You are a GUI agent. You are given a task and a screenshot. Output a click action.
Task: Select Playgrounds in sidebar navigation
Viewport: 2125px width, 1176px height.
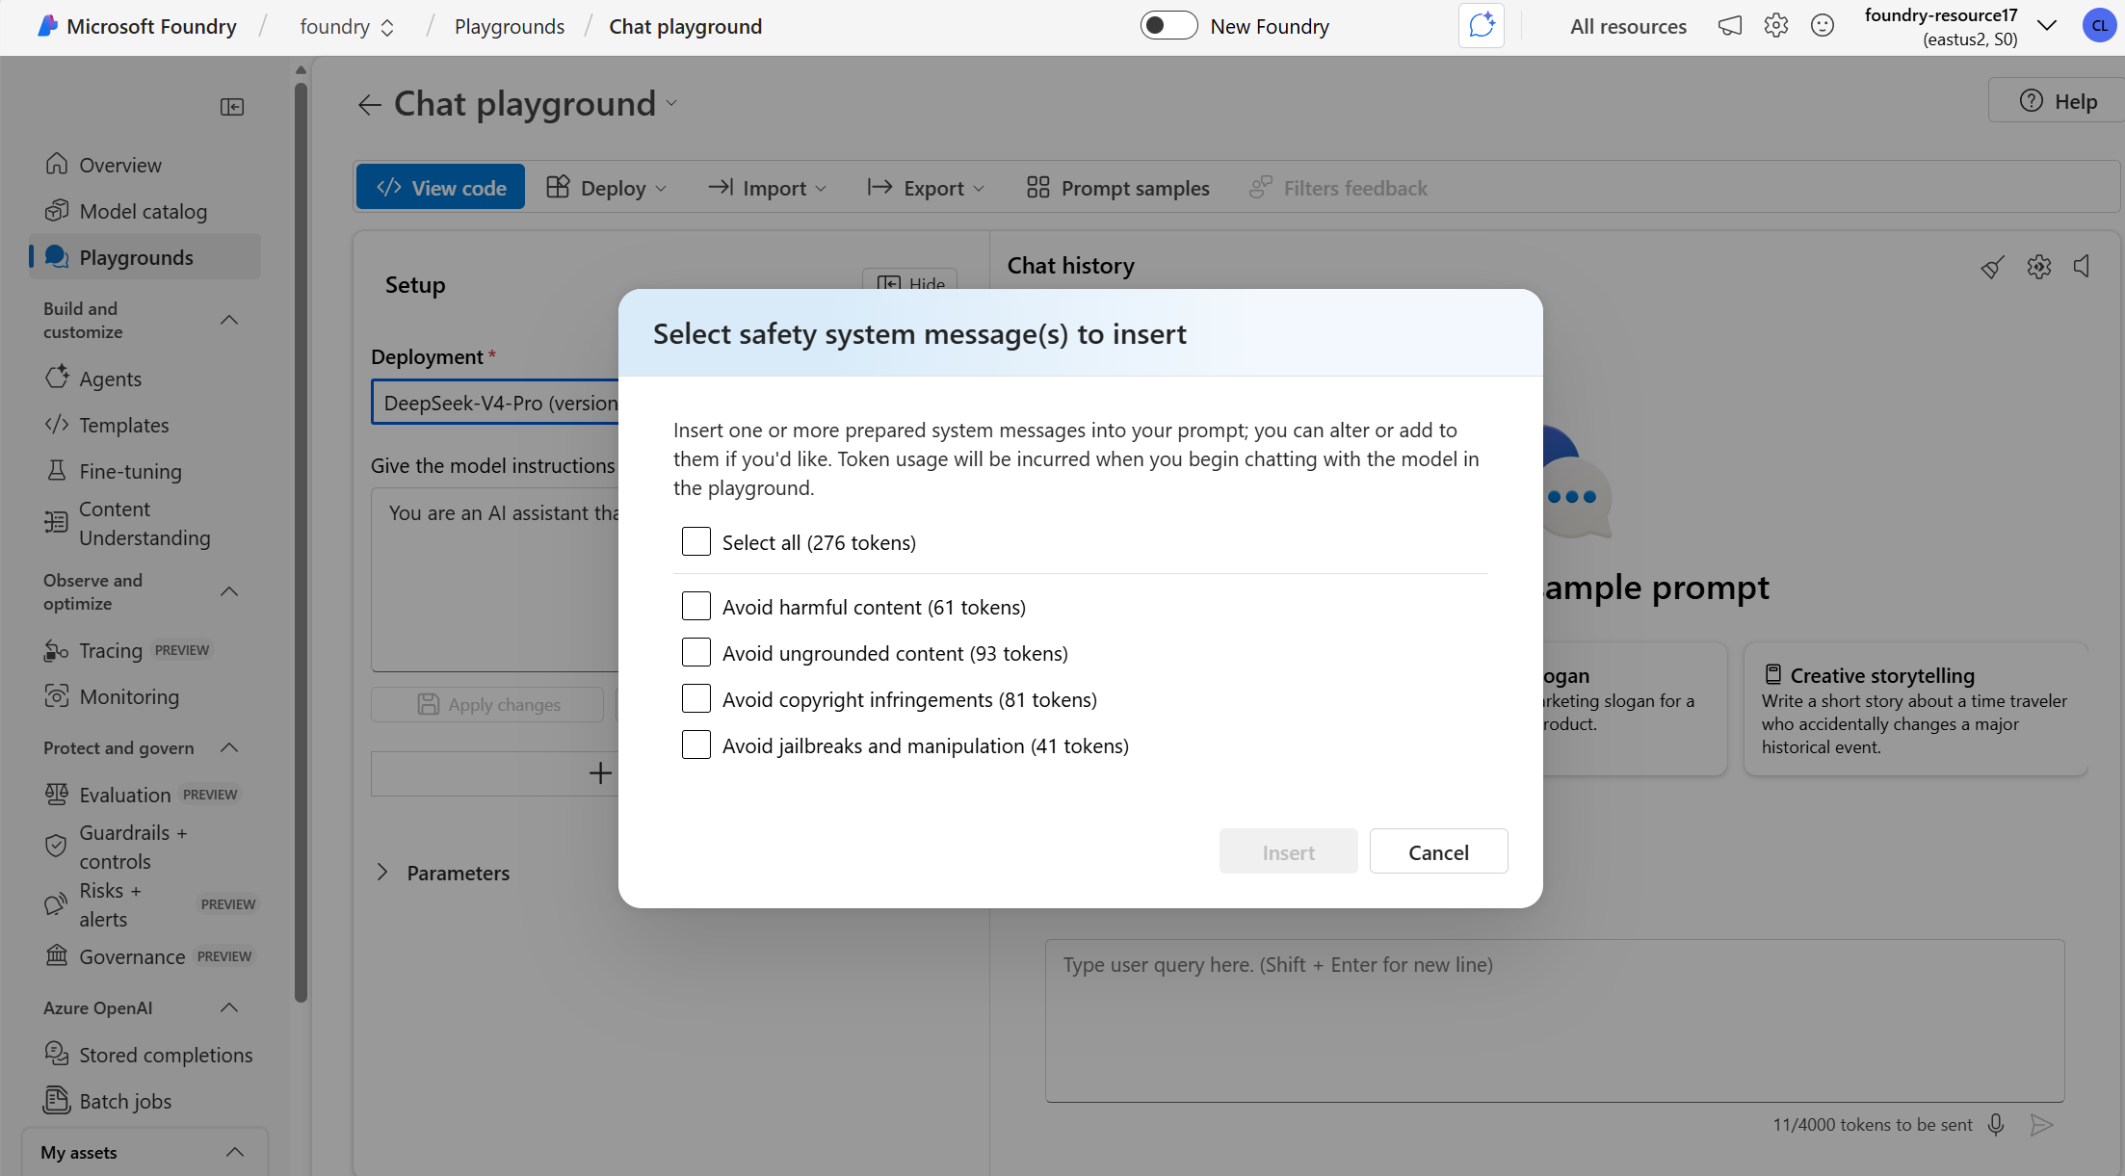[144, 257]
